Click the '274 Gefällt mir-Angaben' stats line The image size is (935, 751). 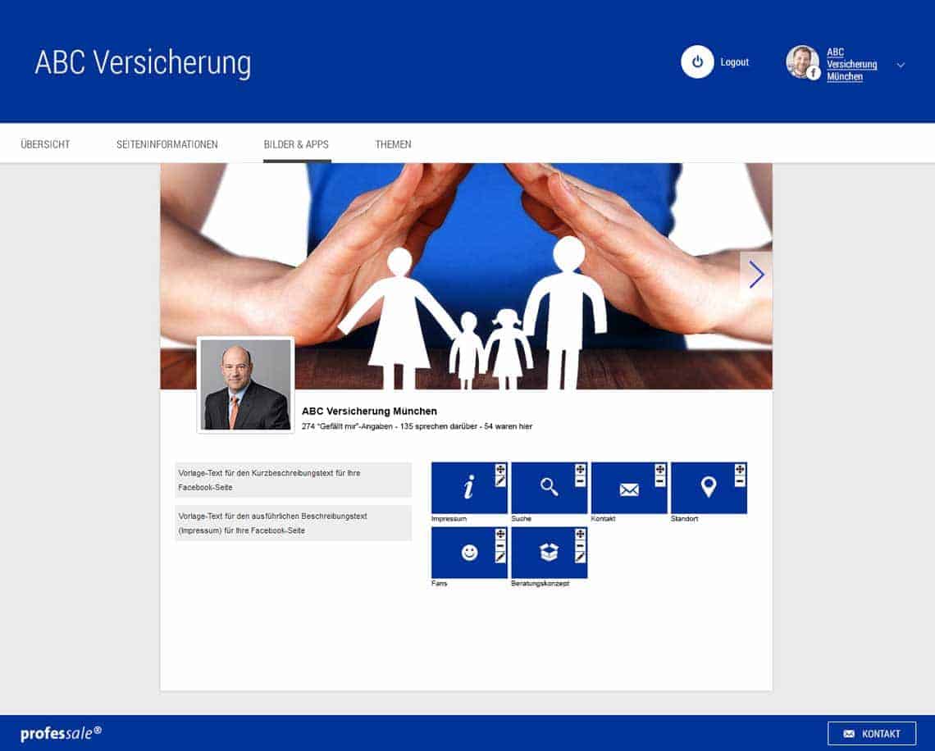coord(417,426)
